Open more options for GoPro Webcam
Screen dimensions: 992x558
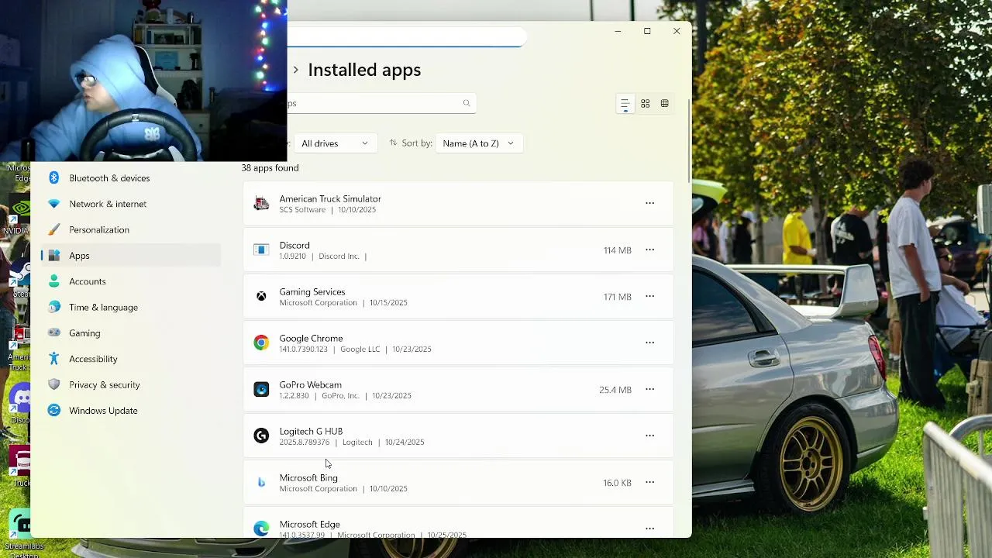coord(649,389)
